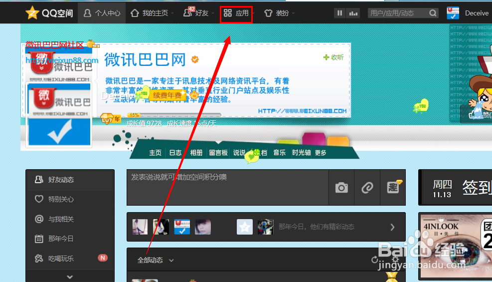Open the Deceive account avatar
This screenshot has height=282, width=492.
[x=453, y=13]
